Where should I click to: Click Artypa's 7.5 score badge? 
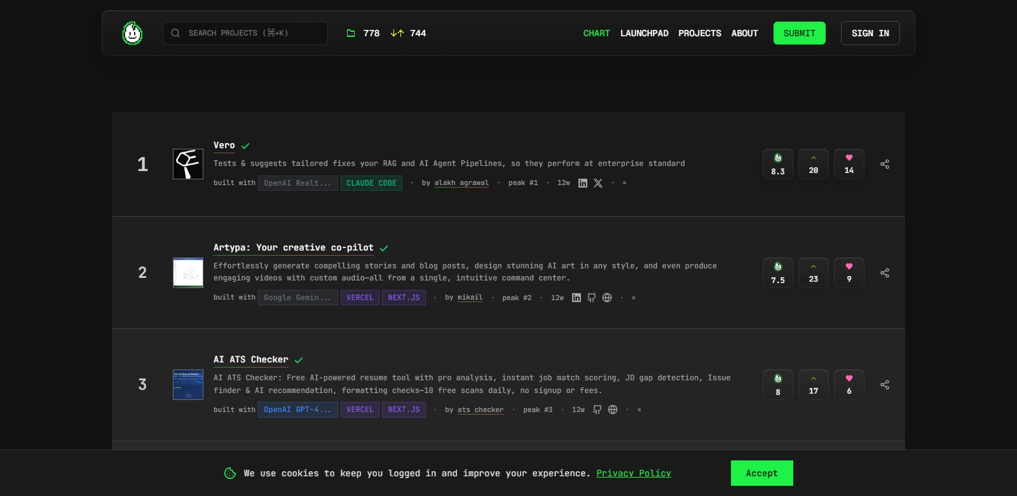[x=778, y=273]
